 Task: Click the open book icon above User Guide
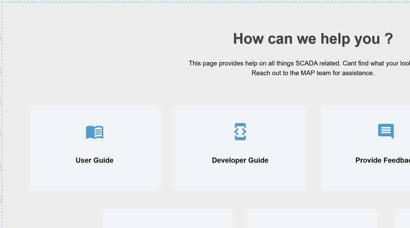95,132
